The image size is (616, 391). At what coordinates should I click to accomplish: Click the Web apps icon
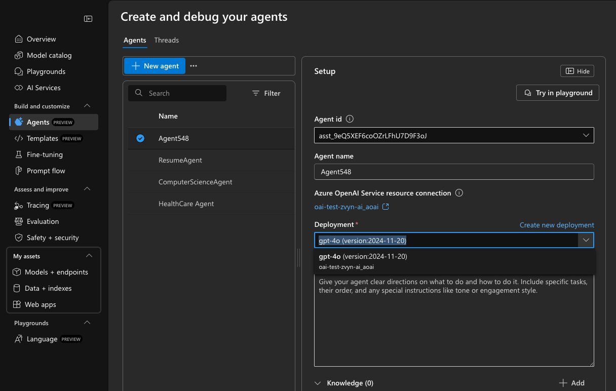[x=17, y=304]
